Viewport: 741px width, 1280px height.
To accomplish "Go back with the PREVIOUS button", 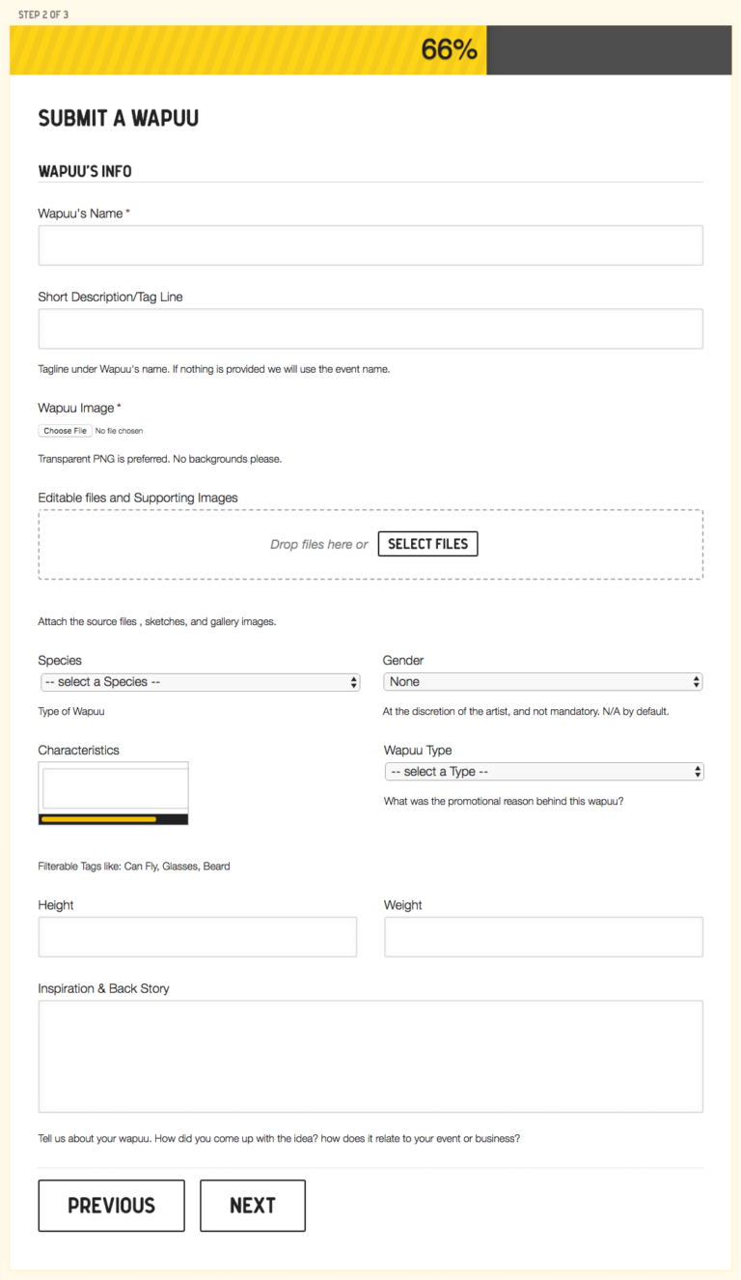I will [x=111, y=1206].
